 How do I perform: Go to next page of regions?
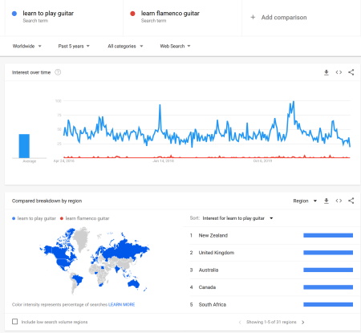pyautogui.click(x=303, y=323)
